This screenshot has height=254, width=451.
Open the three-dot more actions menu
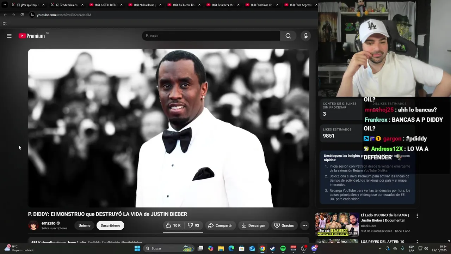click(304, 225)
